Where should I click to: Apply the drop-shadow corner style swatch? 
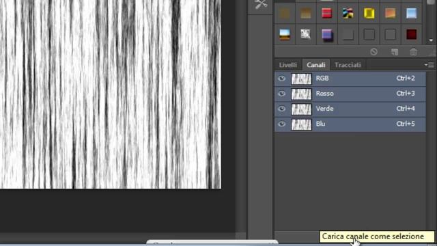[x=348, y=35]
